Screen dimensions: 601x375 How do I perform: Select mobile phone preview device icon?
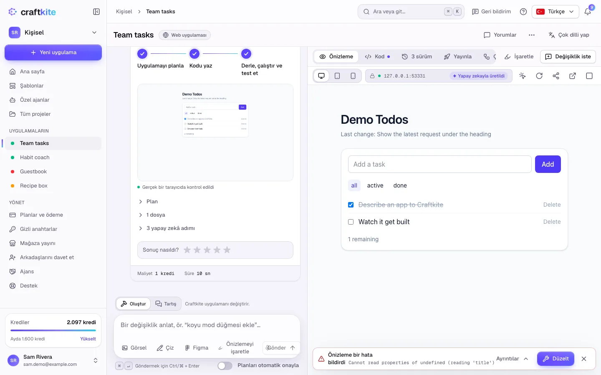click(353, 76)
